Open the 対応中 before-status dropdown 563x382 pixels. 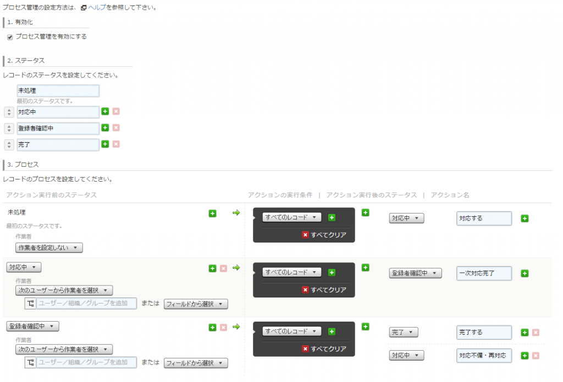click(x=24, y=267)
